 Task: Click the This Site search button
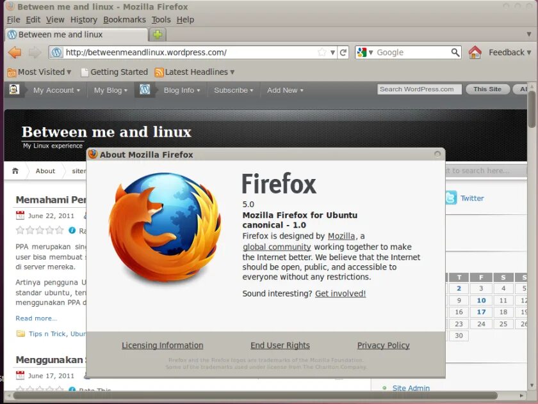pyautogui.click(x=487, y=89)
